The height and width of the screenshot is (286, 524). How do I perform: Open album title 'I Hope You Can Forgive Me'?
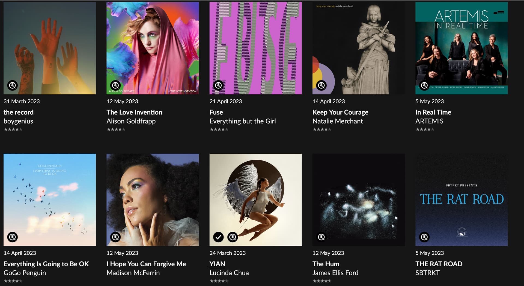(x=146, y=264)
